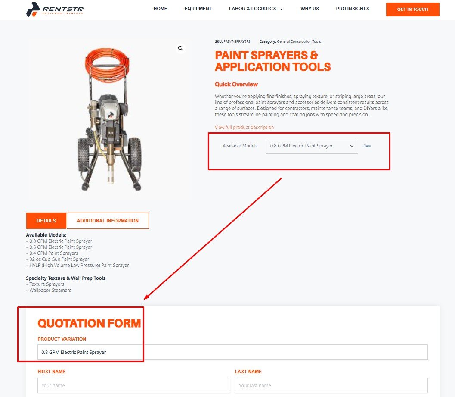
Task: Switch to the Additional Information tab
Action: pyautogui.click(x=108, y=221)
